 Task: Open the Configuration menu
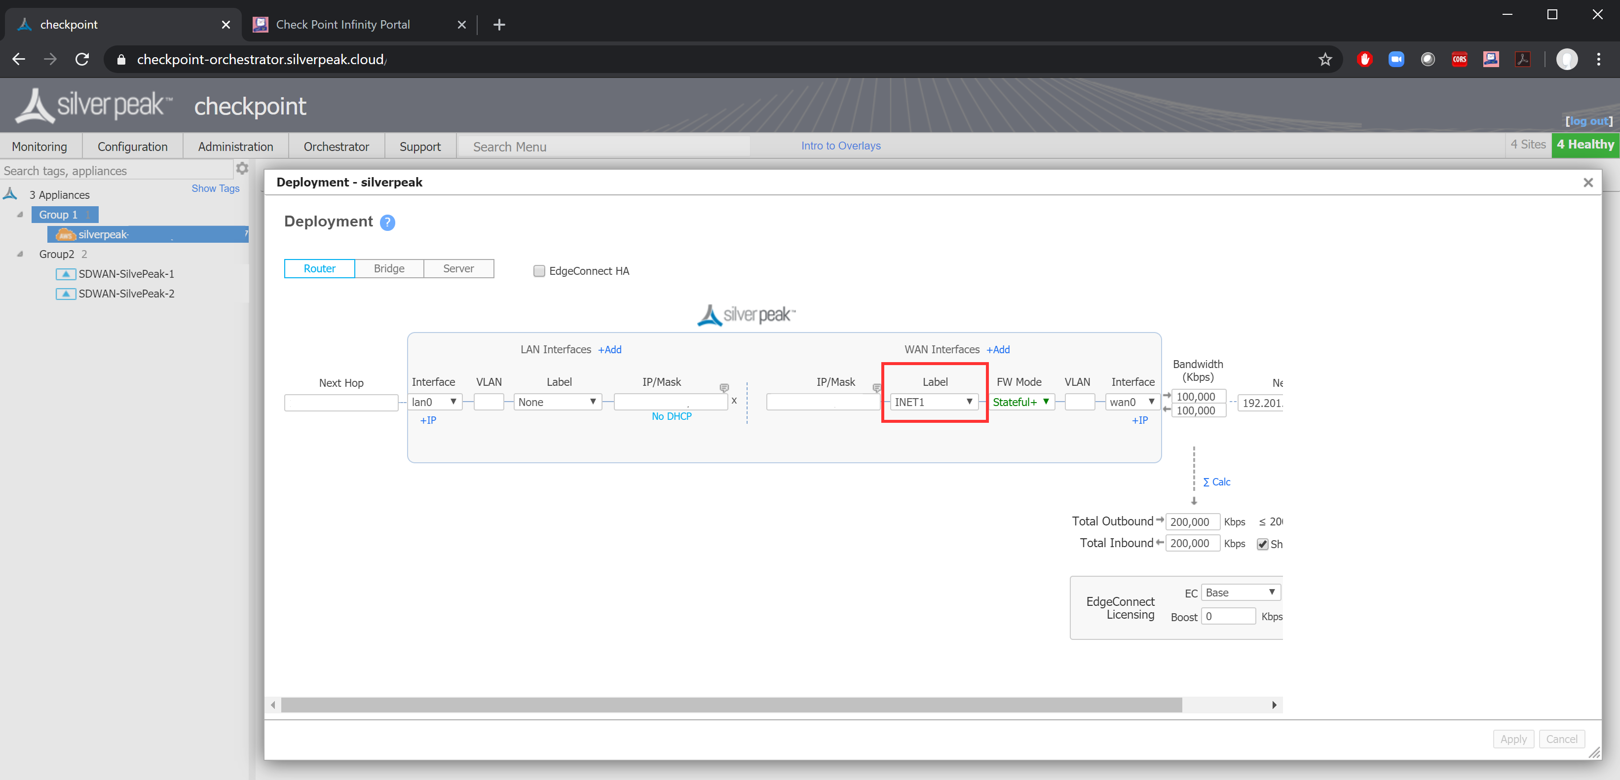[132, 145]
